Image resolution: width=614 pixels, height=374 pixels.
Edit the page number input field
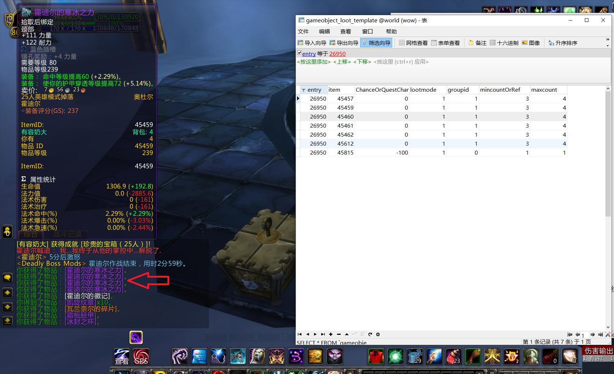tap(584, 335)
